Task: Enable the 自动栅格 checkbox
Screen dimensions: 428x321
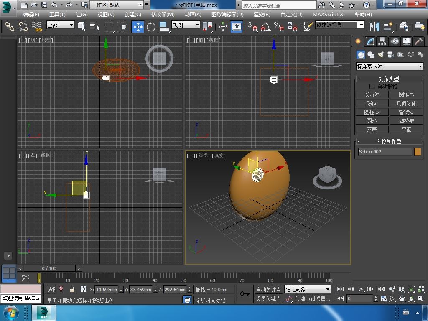Action: pyautogui.click(x=372, y=87)
